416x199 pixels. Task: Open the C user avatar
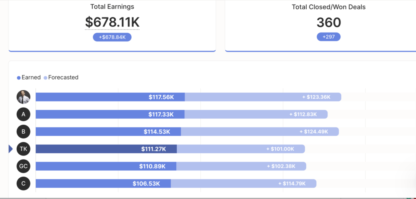point(23,184)
